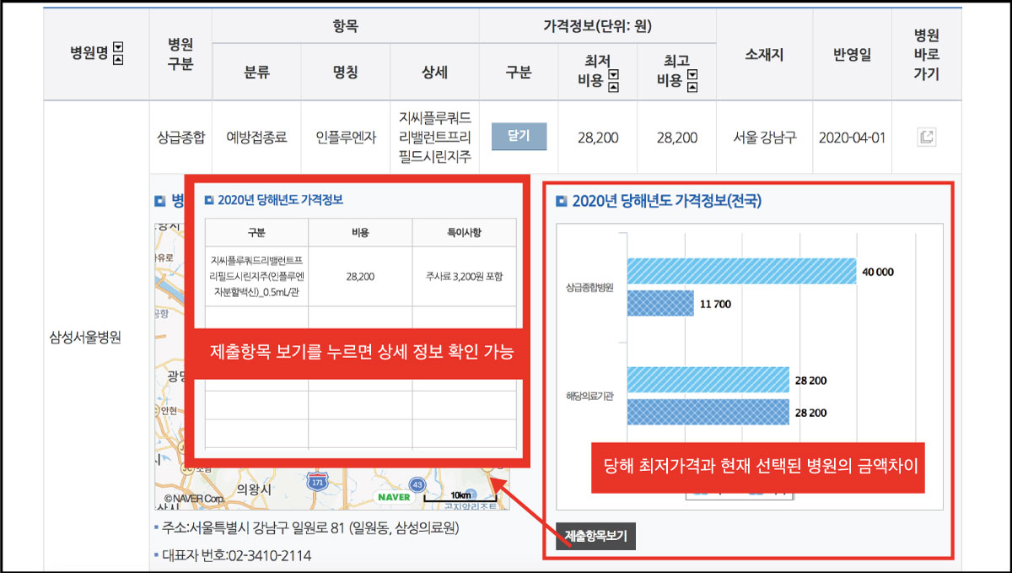Click the 해당의료기관 chart axis label

coord(590,396)
